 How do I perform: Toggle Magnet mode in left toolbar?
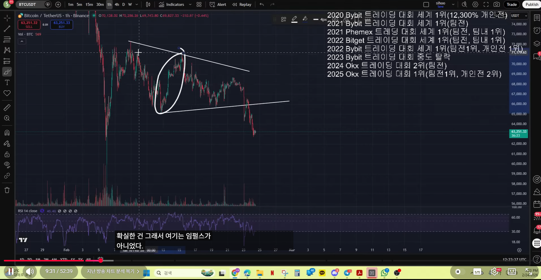[x=7, y=133]
